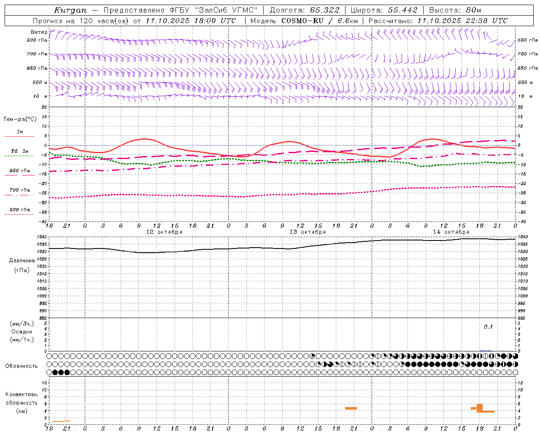The height and width of the screenshot is (432, 540).
Task: Click the "Kurgan" station title
Action: [70, 10]
